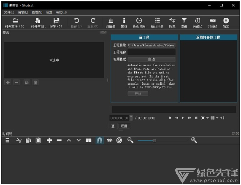Open the volume control speaker icon

(x=223, y=118)
